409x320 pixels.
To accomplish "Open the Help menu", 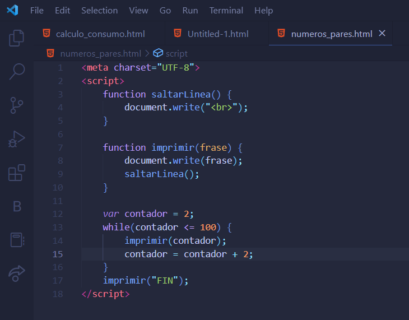I will (264, 11).
